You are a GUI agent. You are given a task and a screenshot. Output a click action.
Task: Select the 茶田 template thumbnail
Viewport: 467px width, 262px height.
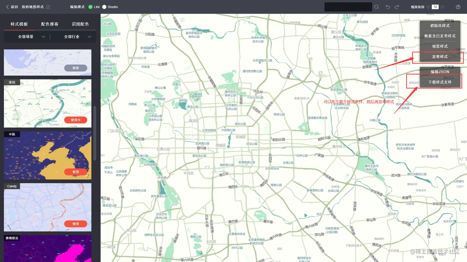[x=48, y=104]
